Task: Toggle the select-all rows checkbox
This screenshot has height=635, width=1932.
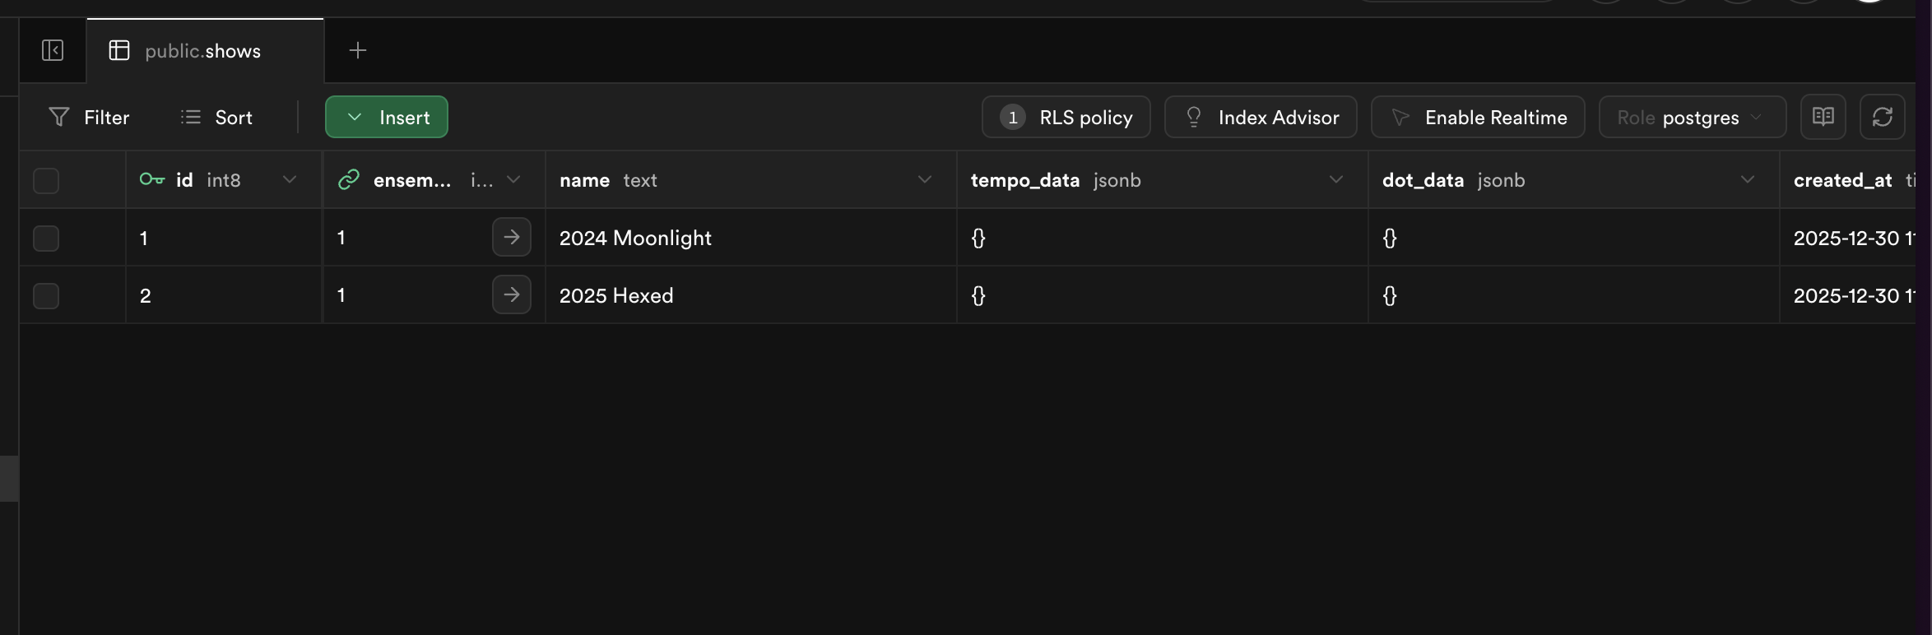Action: pyautogui.click(x=46, y=180)
